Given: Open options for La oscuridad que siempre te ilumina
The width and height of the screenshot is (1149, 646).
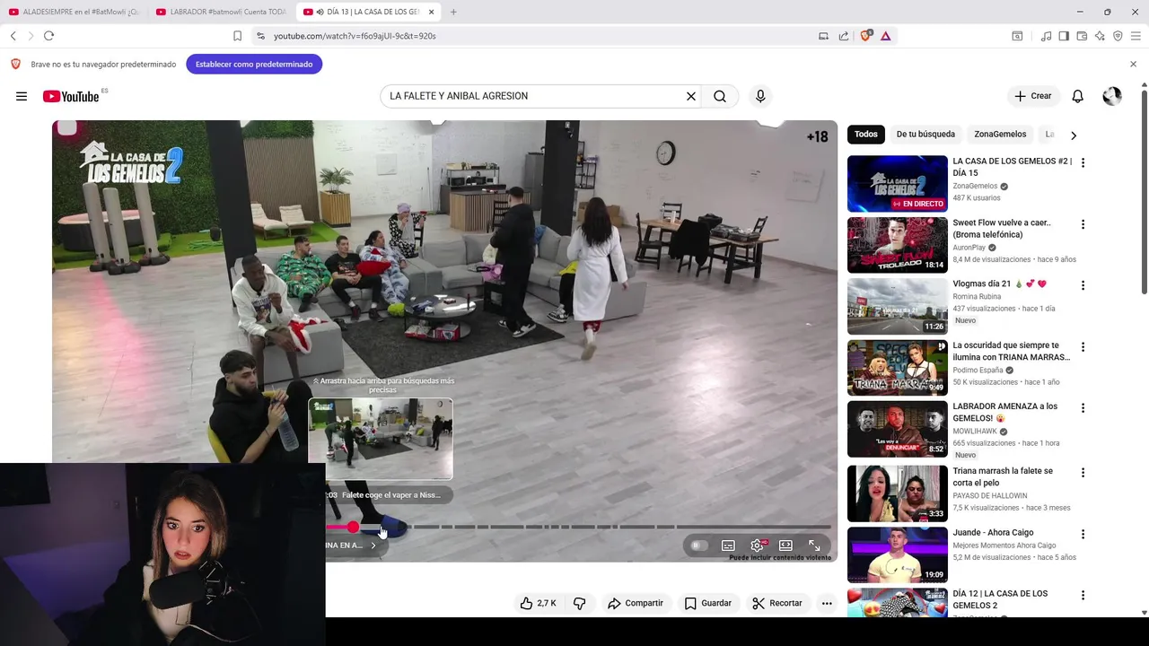Looking at the screenshot, I should tap(1083, 346).
